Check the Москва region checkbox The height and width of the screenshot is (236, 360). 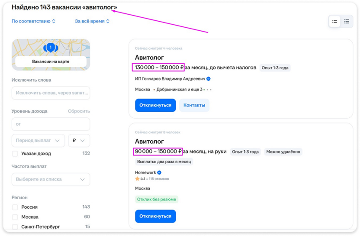(x=15, y=217)
